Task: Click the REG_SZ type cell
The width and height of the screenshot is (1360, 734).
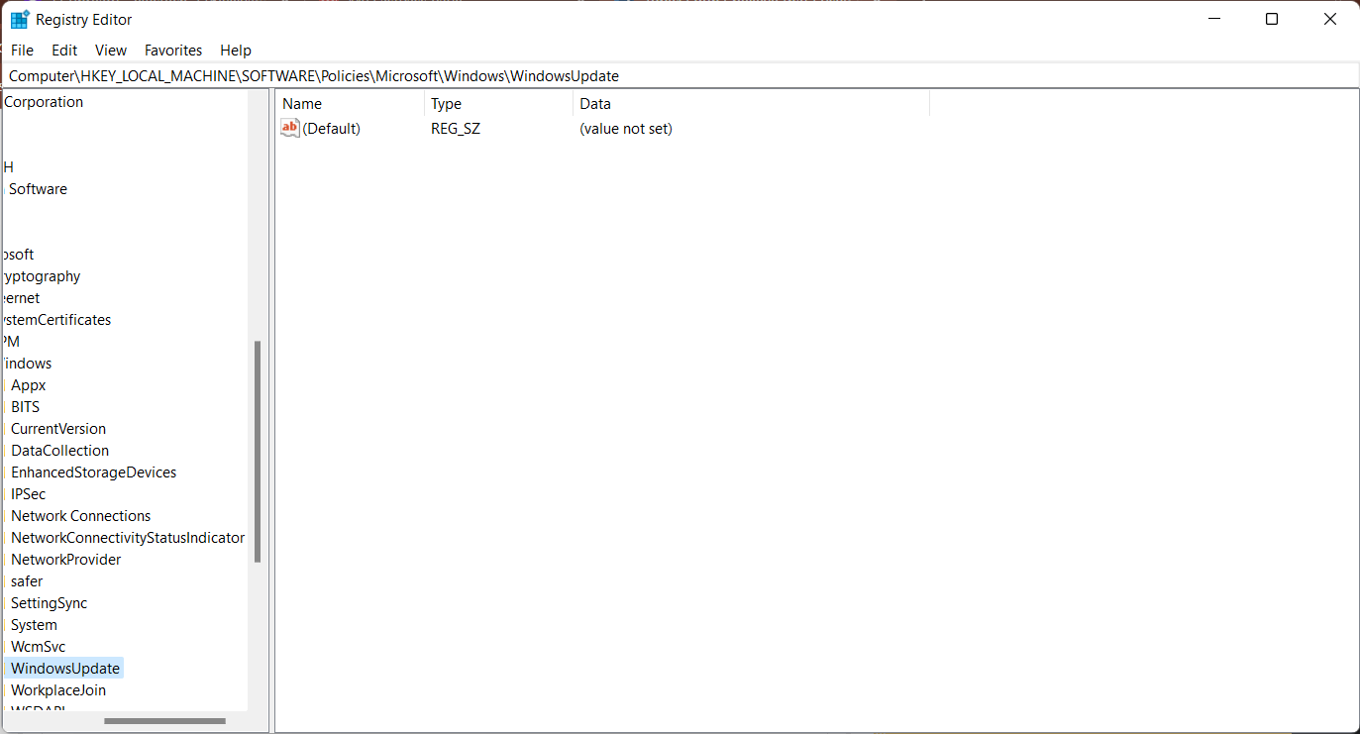Action: (x=456, y=129)
